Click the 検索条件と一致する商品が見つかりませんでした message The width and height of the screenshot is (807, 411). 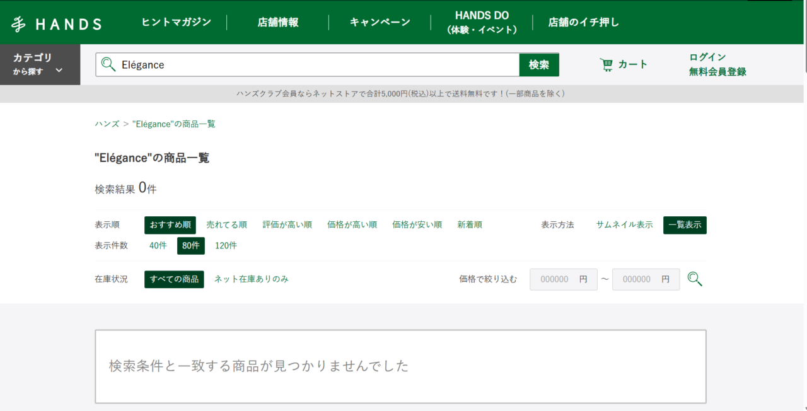click(259, 366)
